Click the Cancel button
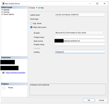109x104 pixels. 101,100
